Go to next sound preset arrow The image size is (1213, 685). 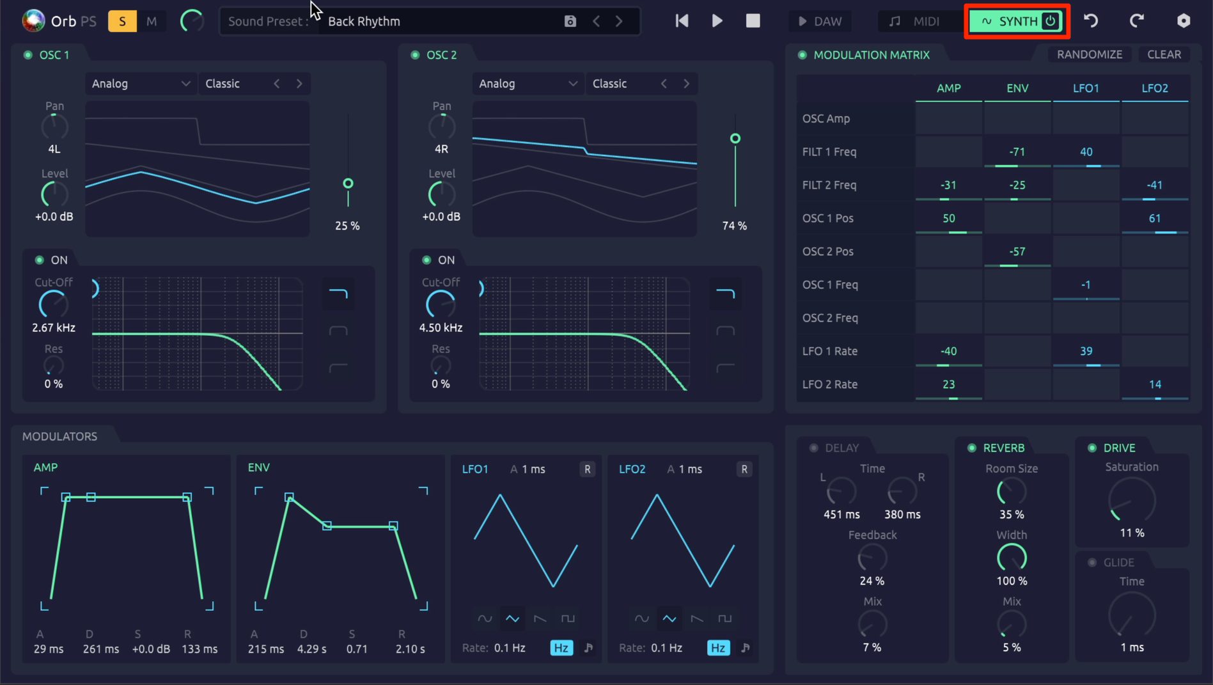point(619,21)
